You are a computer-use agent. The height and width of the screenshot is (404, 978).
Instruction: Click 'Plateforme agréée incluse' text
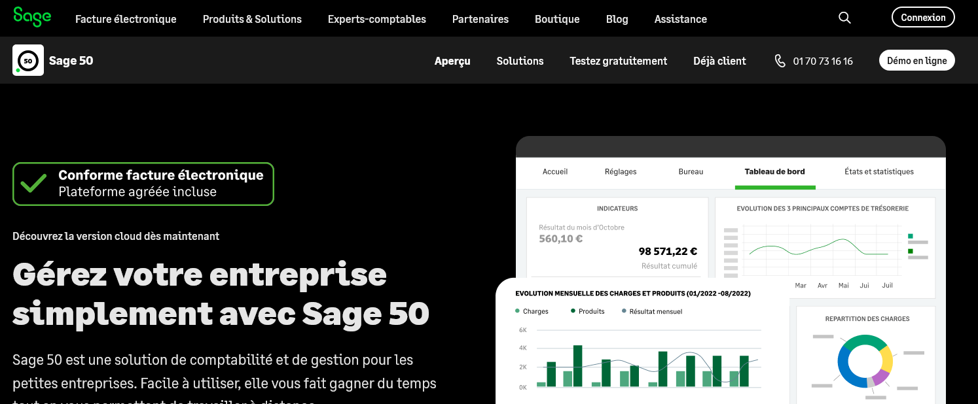coord(137,192)
